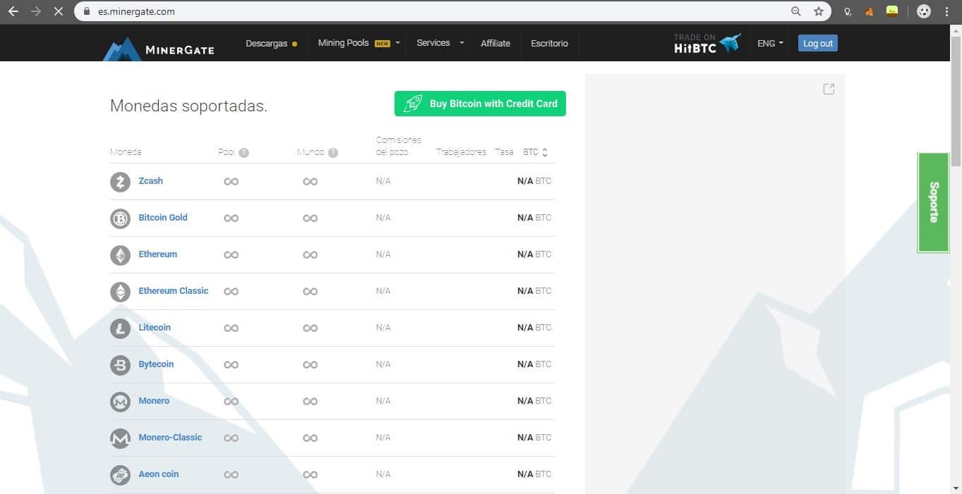This screenshot has height=494, width=962.
Task: Open Descargas menu item
Action: (x=271, y=43)
